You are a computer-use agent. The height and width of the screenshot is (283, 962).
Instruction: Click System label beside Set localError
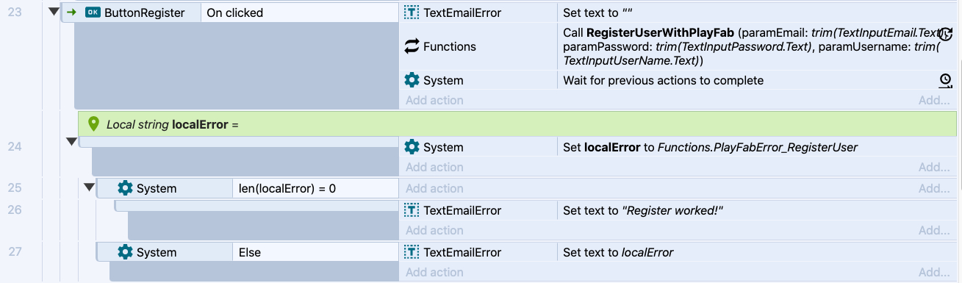click(444, 147)
